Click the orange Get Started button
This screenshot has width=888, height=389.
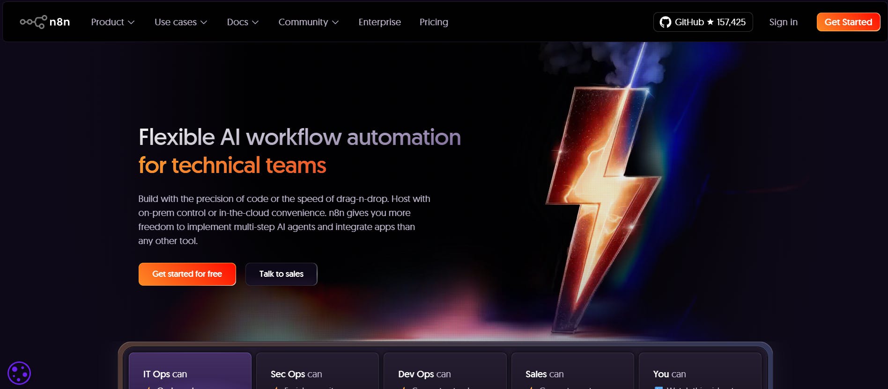(x=848, y=22)
